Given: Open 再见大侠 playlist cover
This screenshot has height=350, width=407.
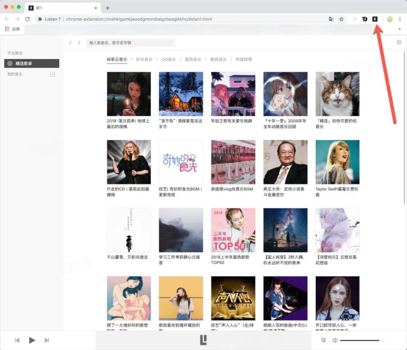Looking at the screenshot, I should pyautogui.click(x=285, y=162).
